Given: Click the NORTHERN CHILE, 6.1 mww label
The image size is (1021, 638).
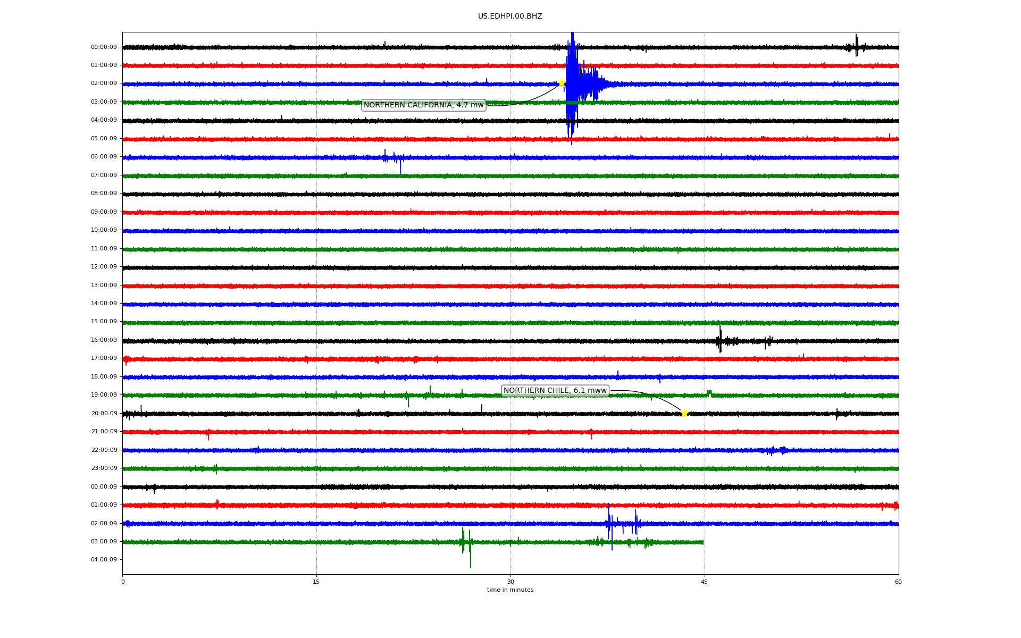Looking at the screenshot, I should 555,391.
